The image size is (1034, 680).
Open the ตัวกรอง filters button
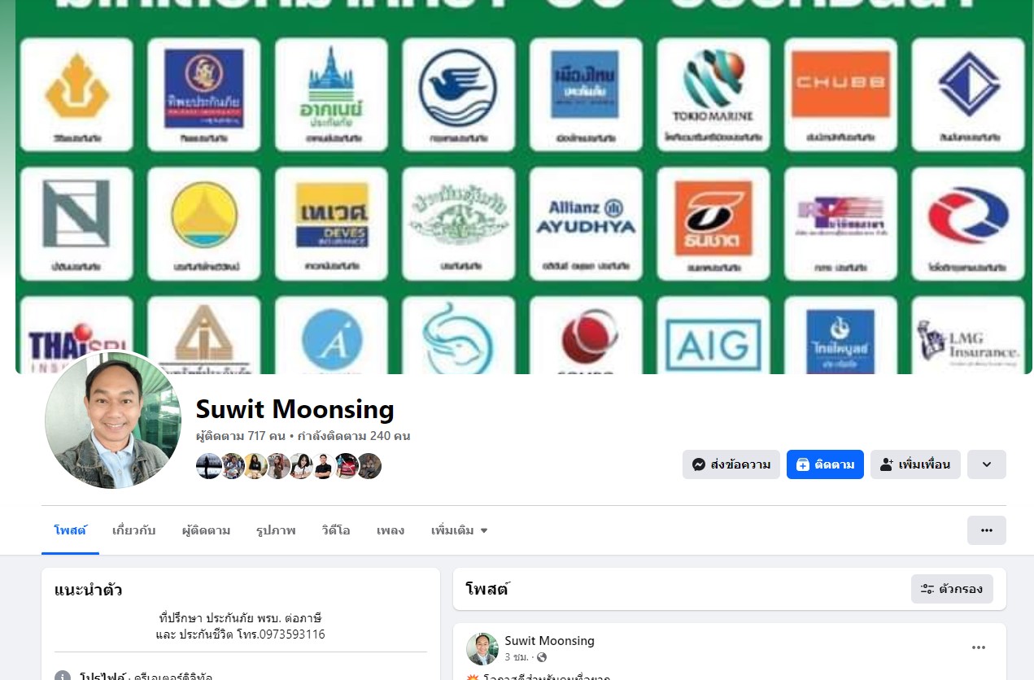pyautogui.click(x=952, y=589)
